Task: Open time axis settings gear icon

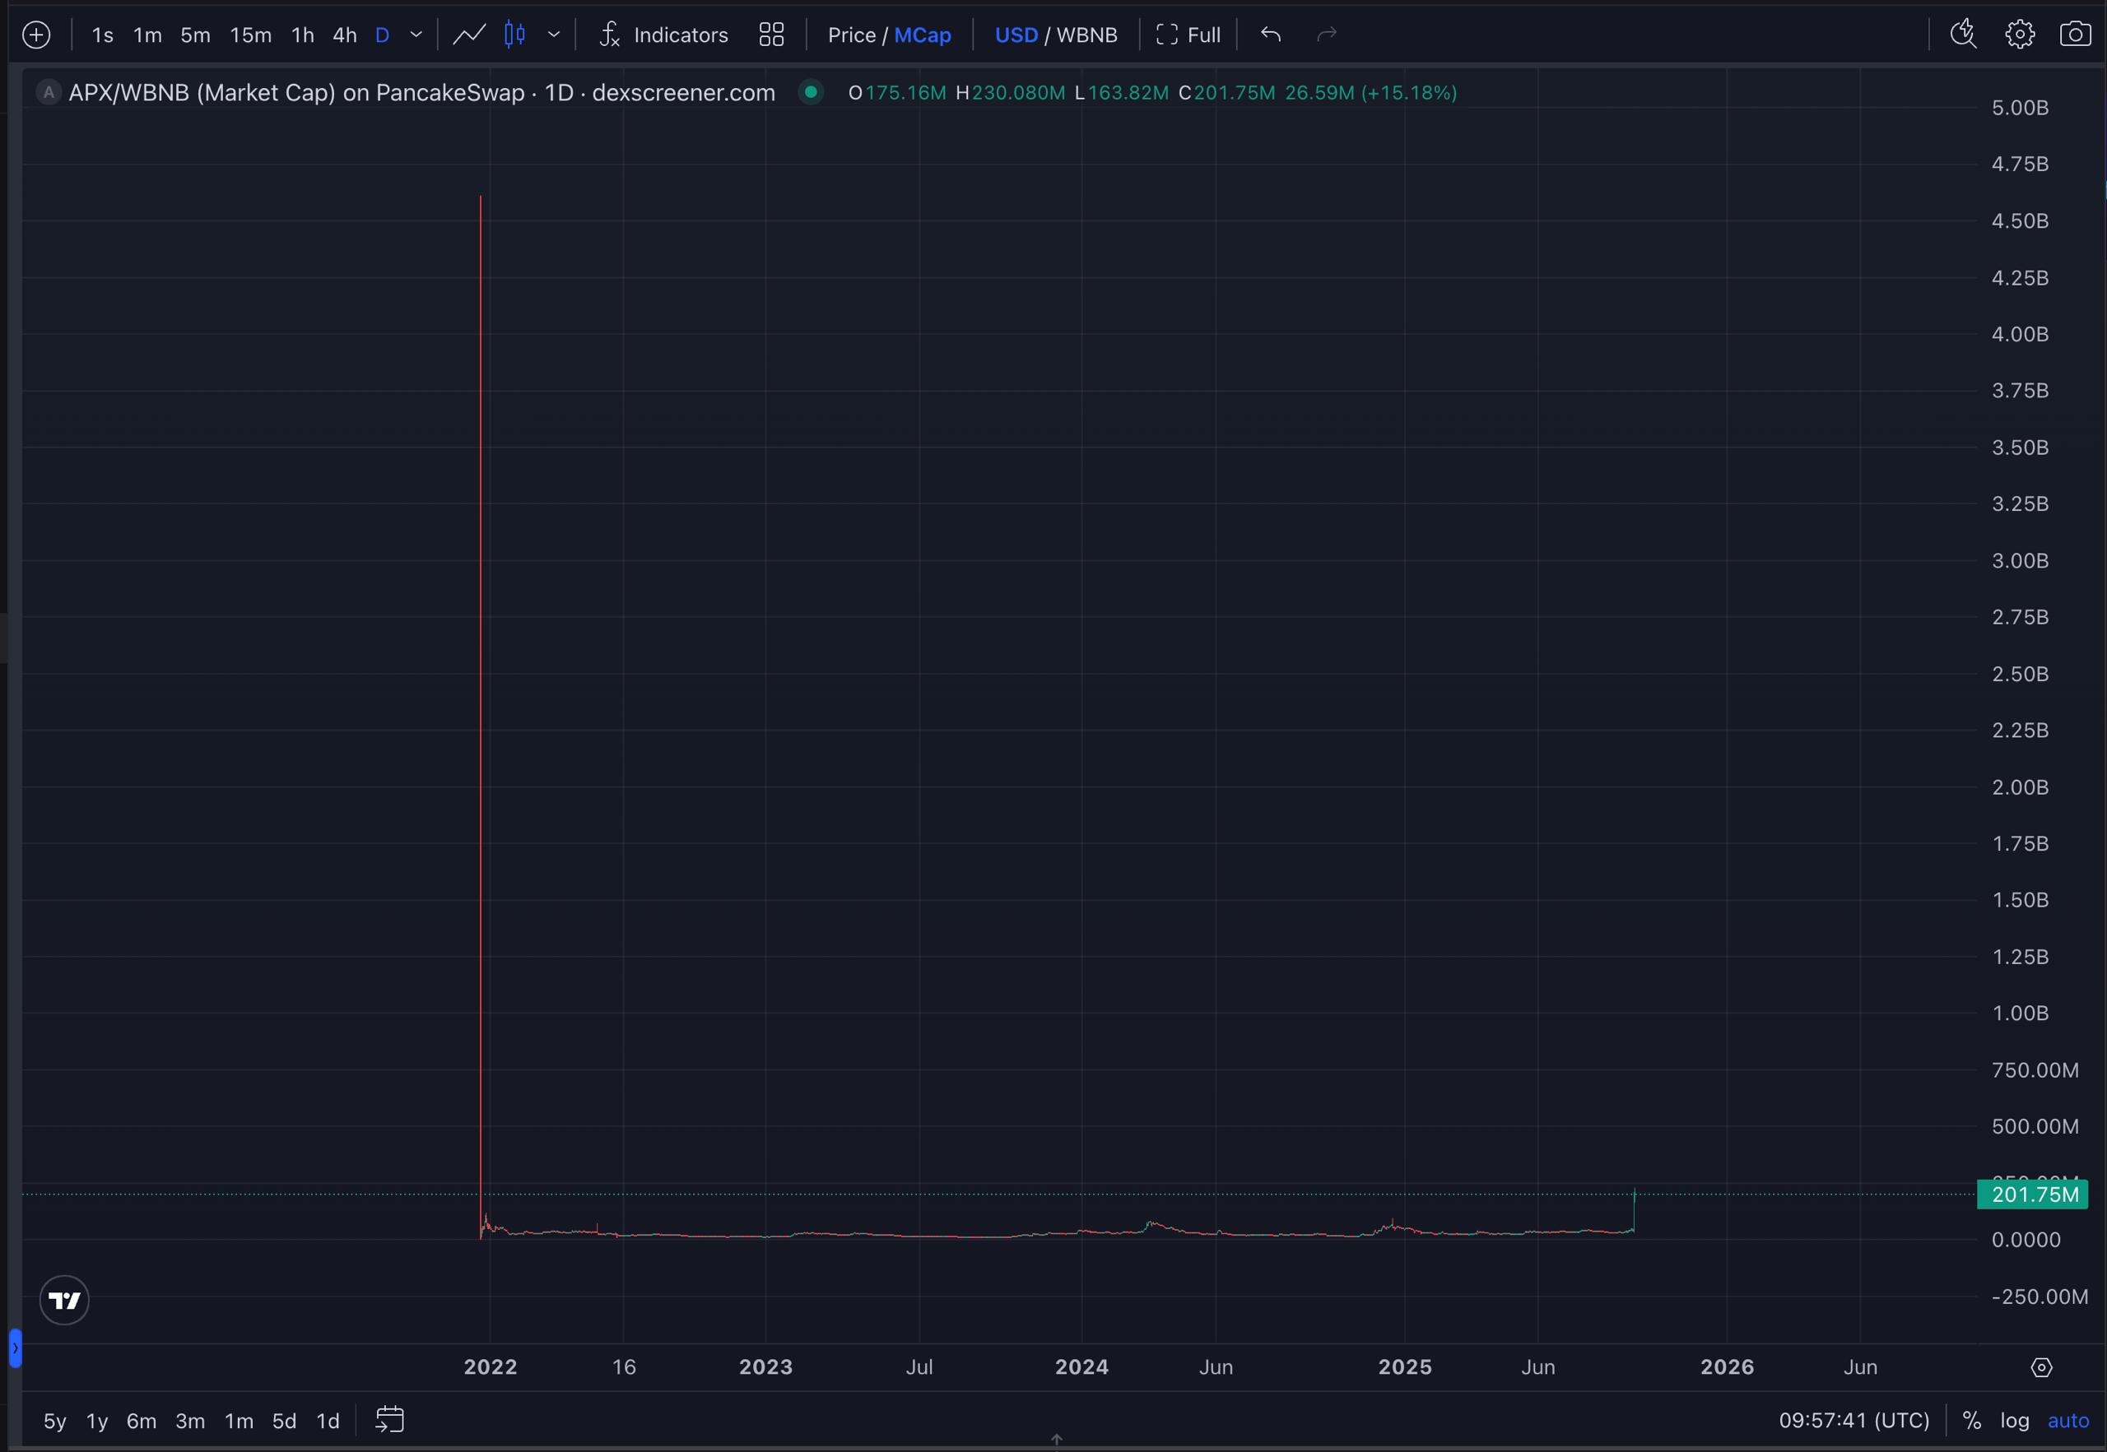Action: (2041, 1367)
